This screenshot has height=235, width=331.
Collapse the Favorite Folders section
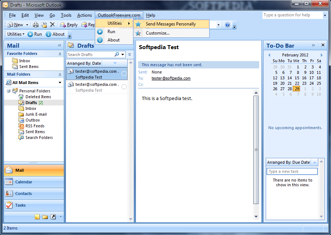(60, 54)
